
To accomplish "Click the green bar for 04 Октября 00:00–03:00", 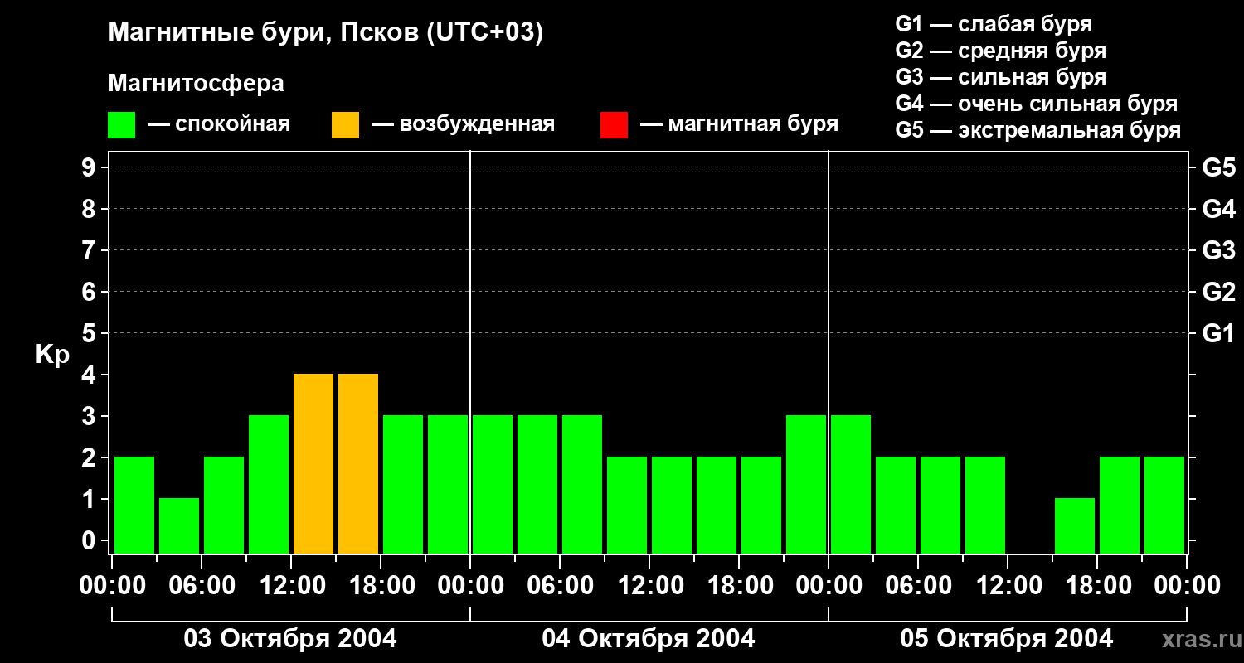I will coord(493,484).
